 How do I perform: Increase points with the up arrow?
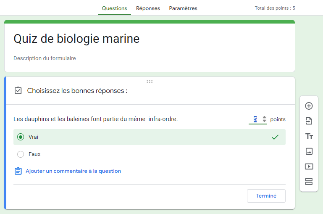(264, 117)
